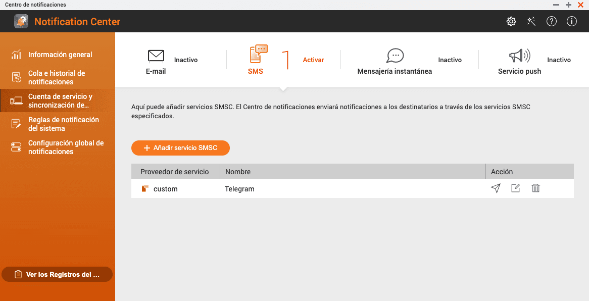
Task: Click the service account devices icon
Action: point(16,101)
